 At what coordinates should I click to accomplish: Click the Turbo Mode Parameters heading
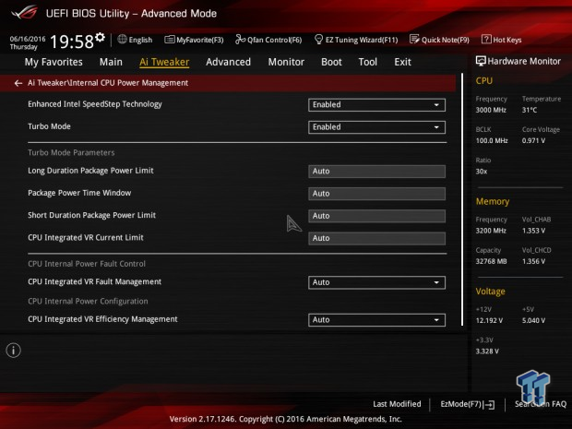[71, 153]
